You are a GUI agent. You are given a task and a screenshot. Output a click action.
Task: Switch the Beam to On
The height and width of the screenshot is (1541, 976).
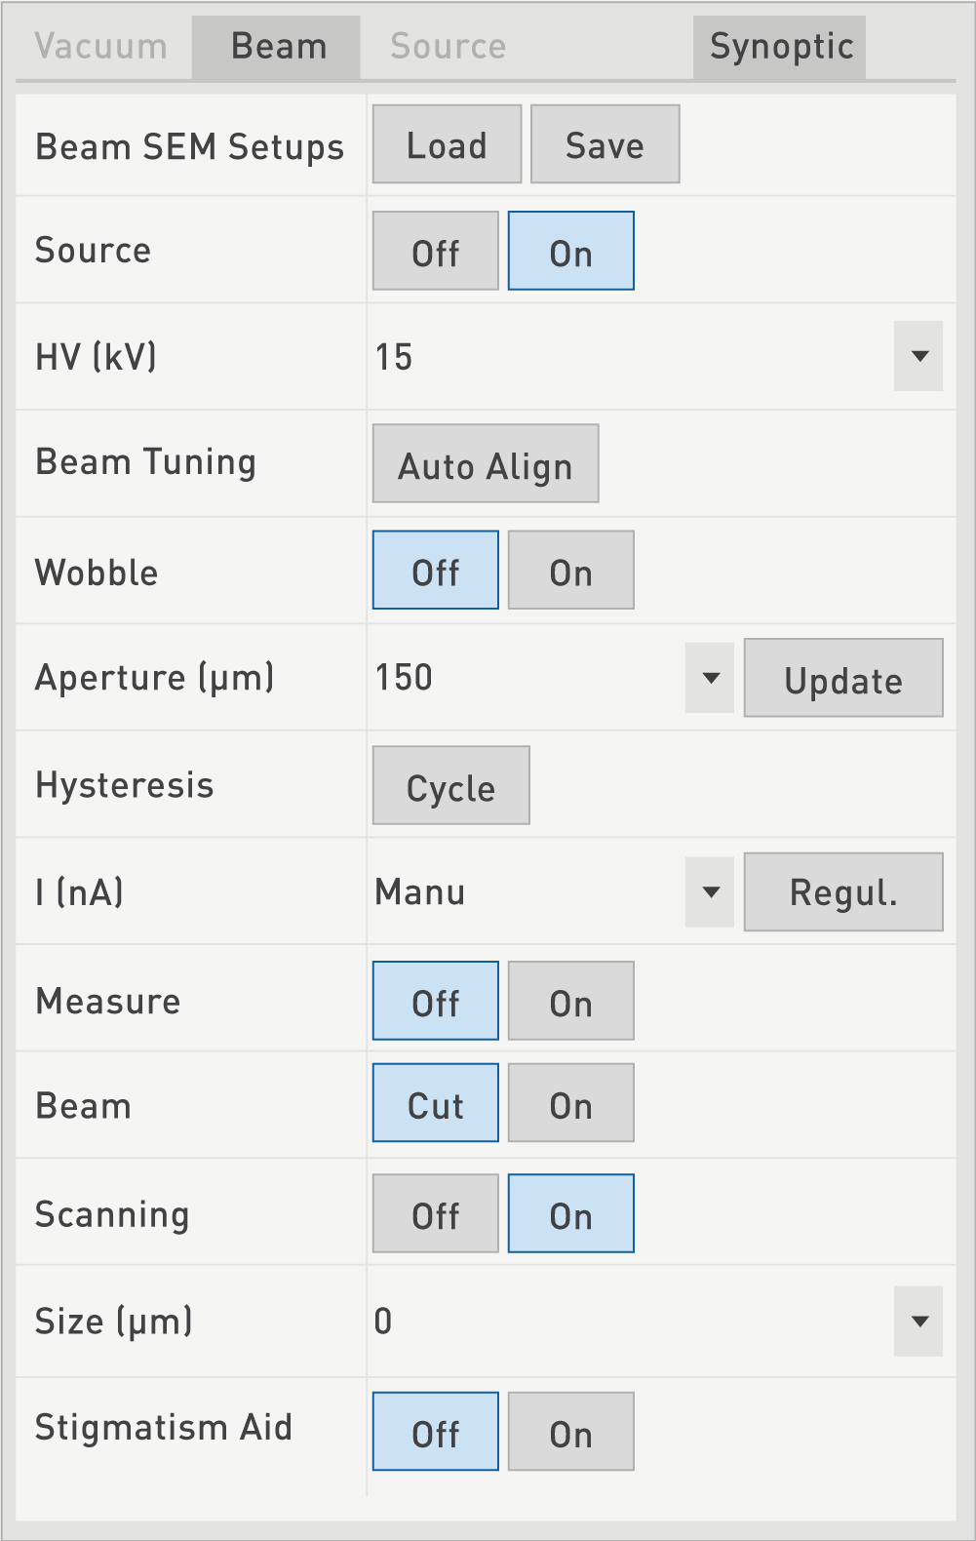click(x=570, y=1104)
